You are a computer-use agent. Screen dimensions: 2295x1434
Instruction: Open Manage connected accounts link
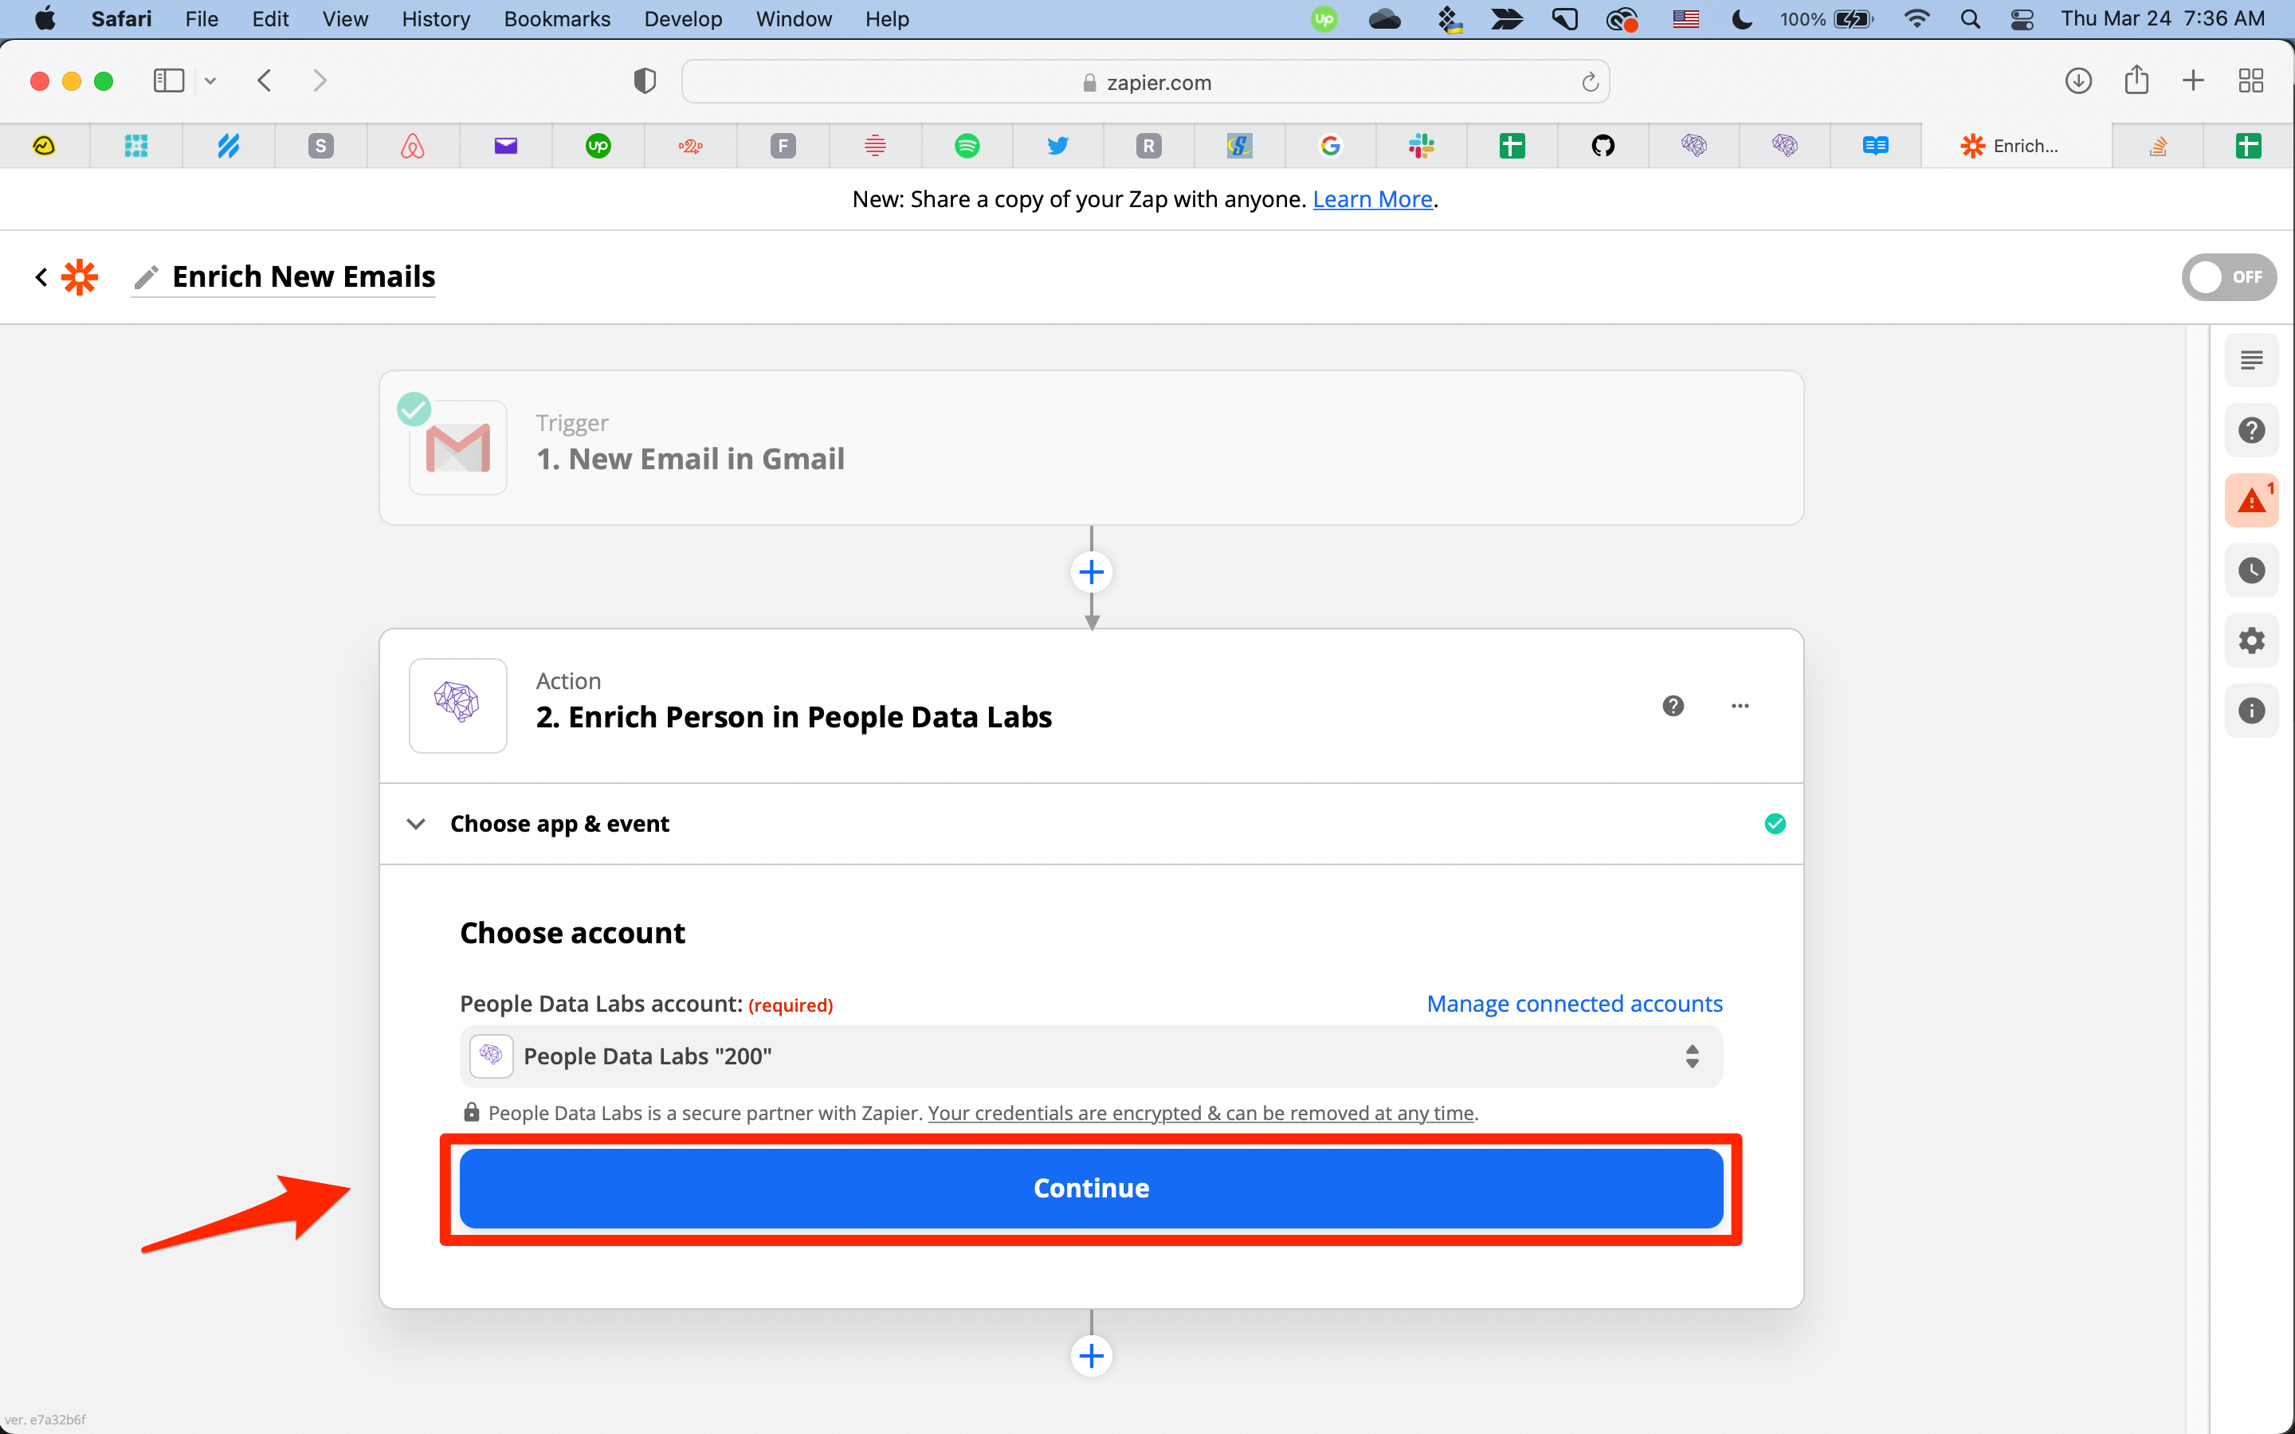[1575, 1004]
